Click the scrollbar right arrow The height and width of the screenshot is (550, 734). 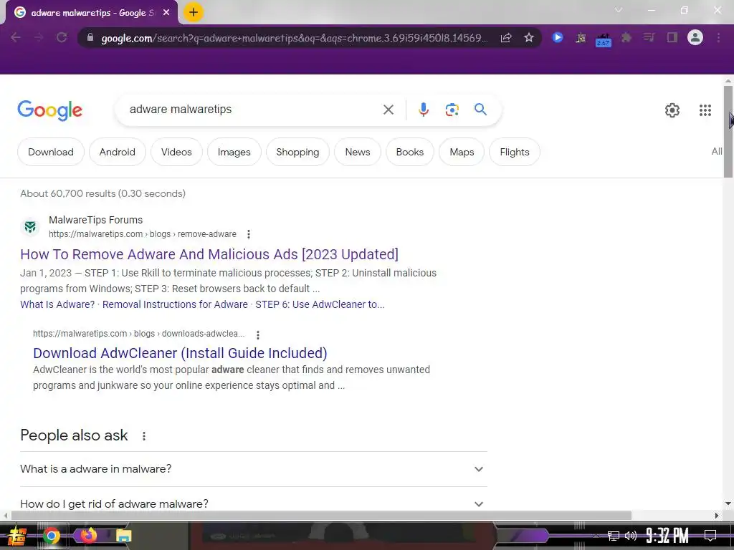717,516
